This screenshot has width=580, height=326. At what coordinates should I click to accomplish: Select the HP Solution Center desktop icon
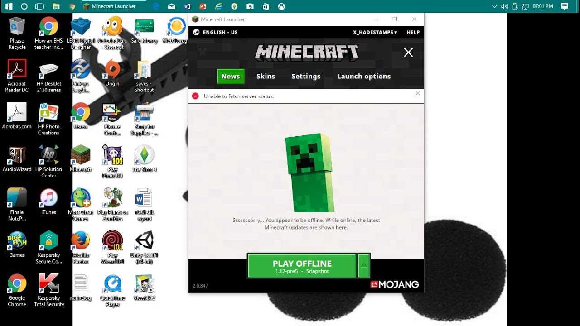pos(48,162)
